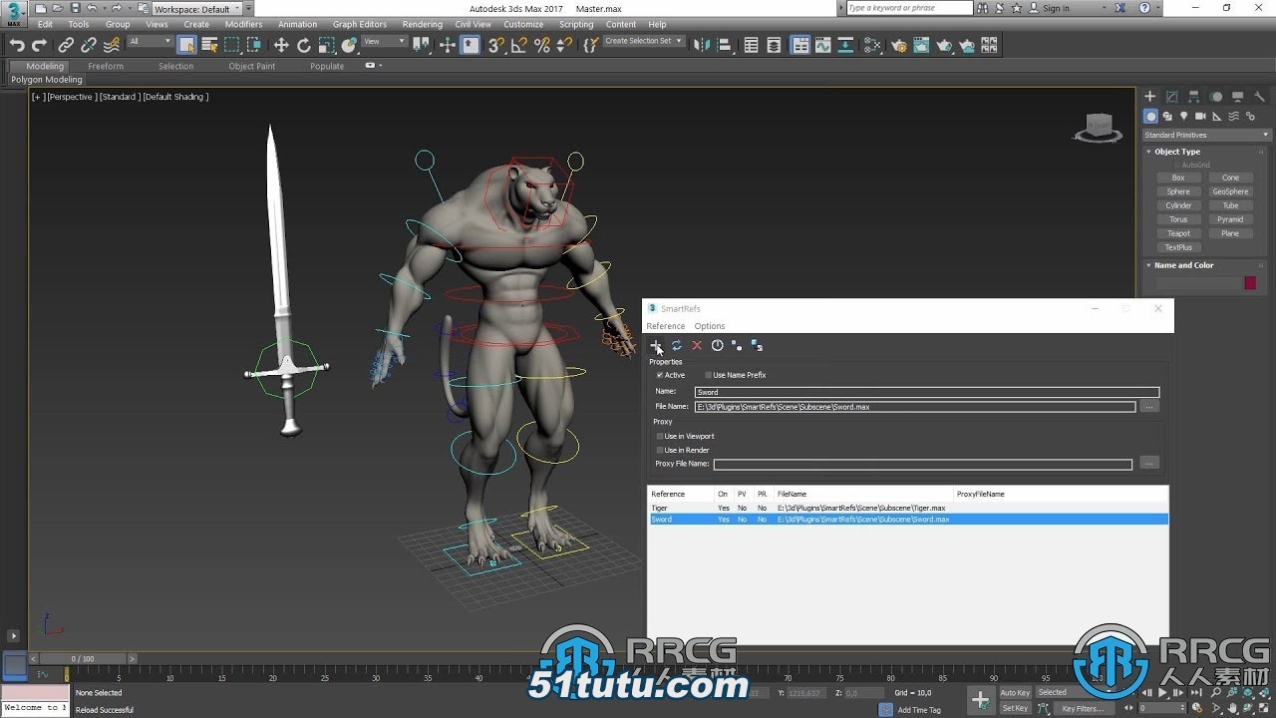Click the object color swatch in Name and Color
The width and height of the screenshot is (1276, 718).
[1250, 283]
